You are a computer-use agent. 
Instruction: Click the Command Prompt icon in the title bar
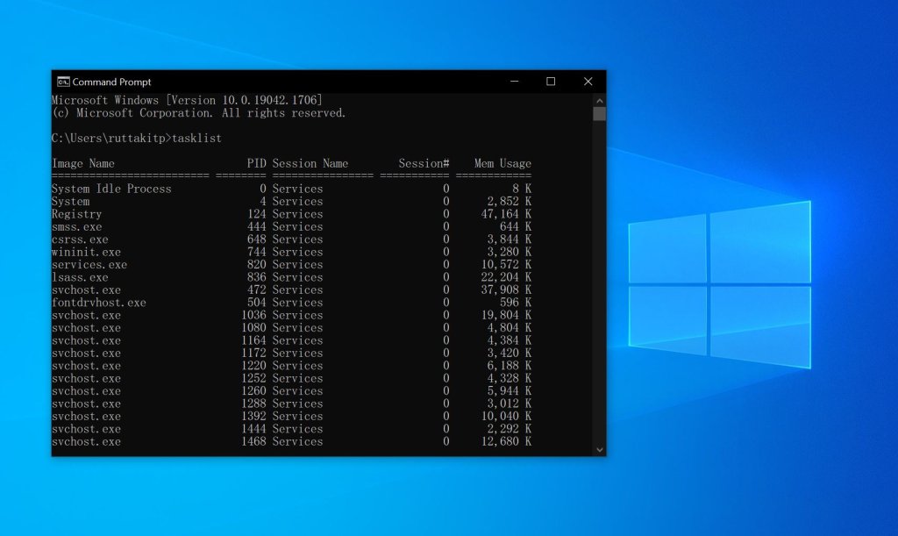[64, 81]
